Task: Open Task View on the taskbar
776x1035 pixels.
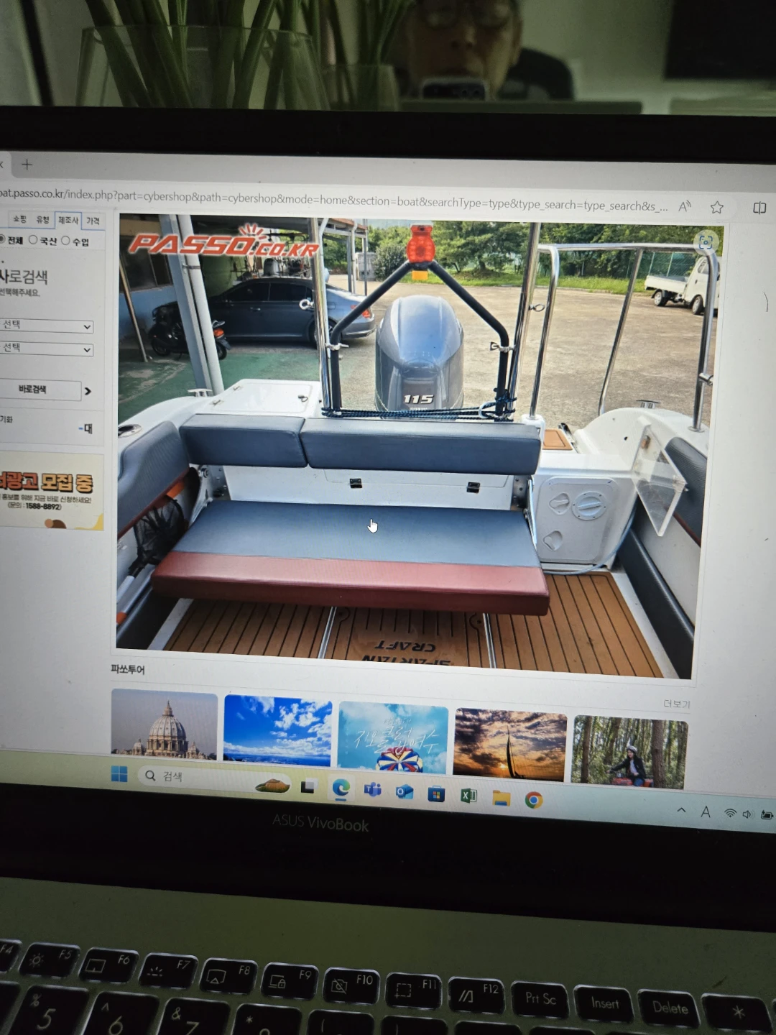Action: click(x=308, y=786)
